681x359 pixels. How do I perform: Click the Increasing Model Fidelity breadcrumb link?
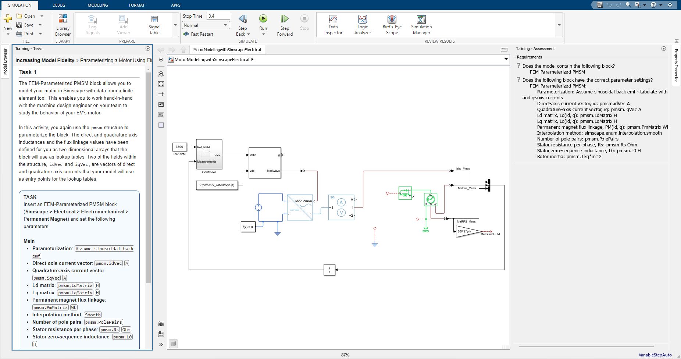tap(44, 60)
